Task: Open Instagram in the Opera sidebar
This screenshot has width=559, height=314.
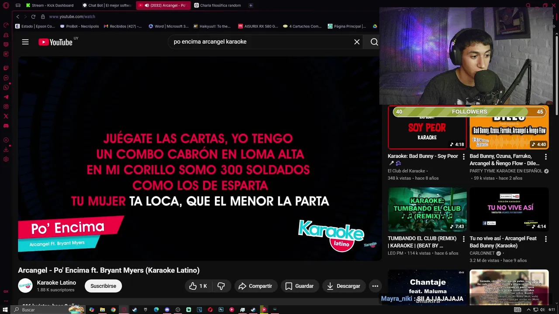Action: pyautogui.click(x=6, y=107)
